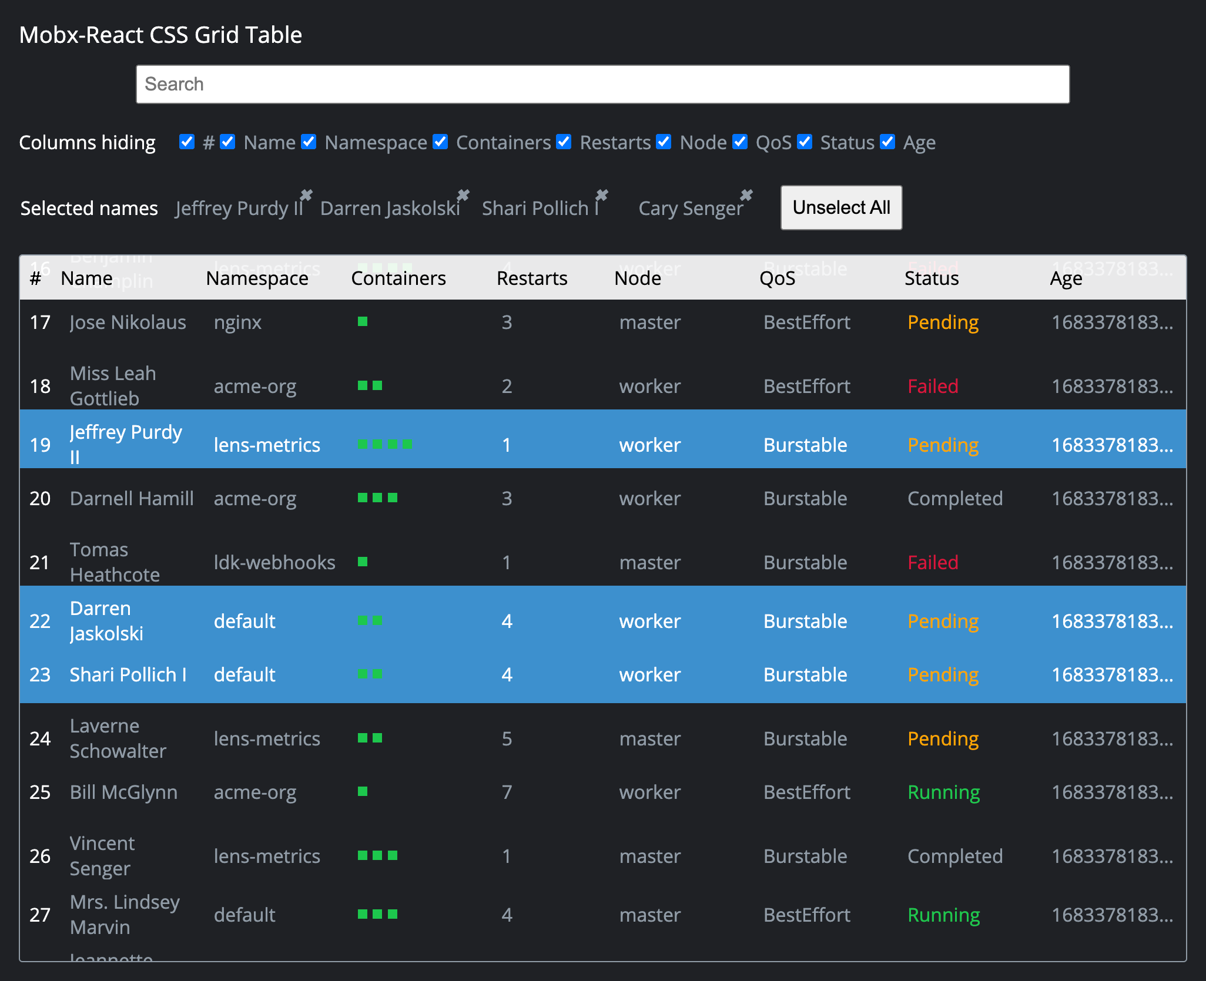Remove Darren Jaskolski from selected names
The image size is (1206, 981).
coord(463,195)
